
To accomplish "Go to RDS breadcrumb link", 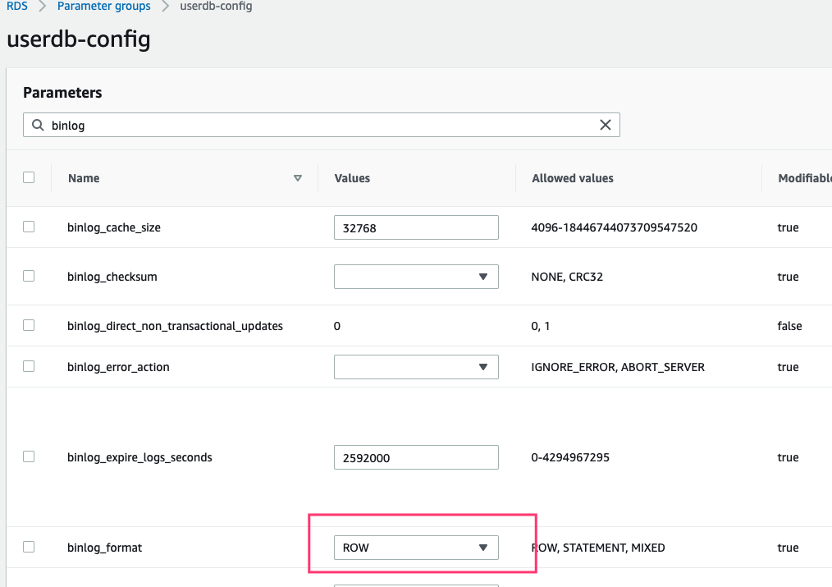I will click(x=17, y=7).
